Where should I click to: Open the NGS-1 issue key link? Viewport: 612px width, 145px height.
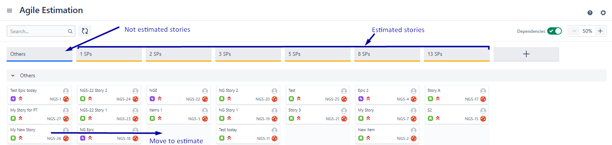[x=55, y=99]
